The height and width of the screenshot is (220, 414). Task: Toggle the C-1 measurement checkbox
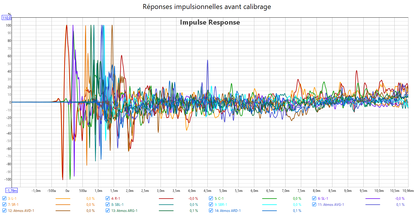211,199
